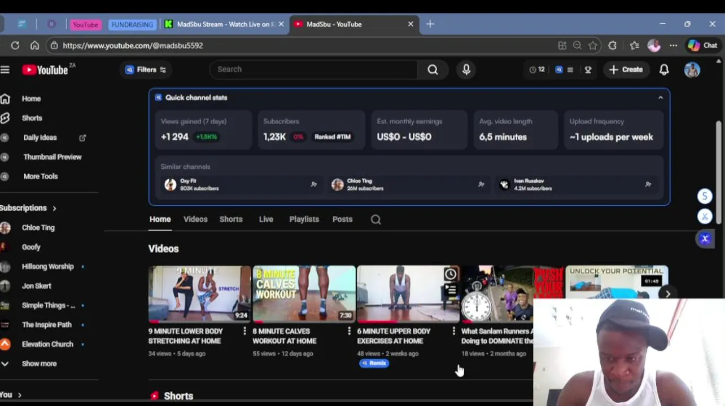
Task: Play 8 Minute Calves Workout thumbnail
Action: (304, 294)
